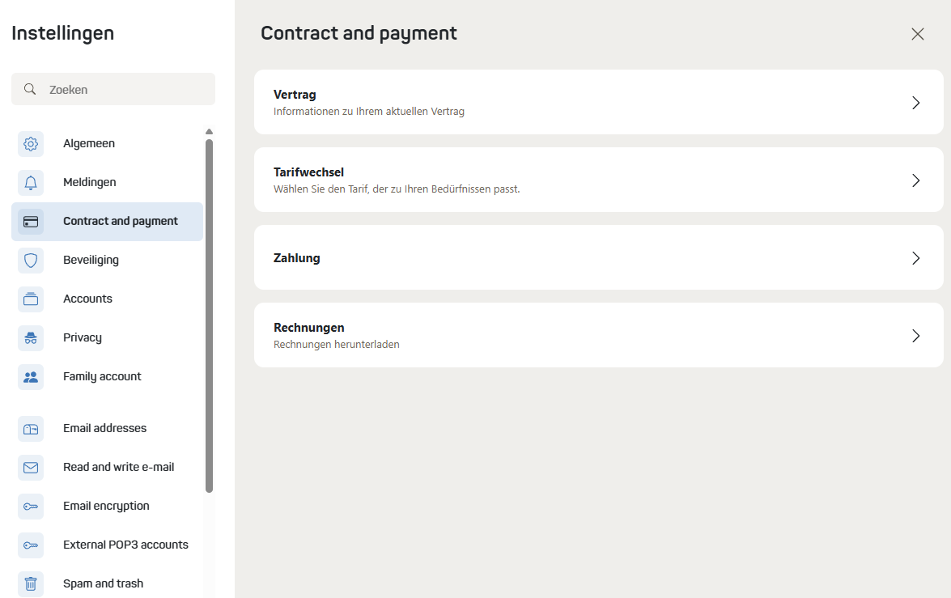Expand the Zahlung row chevron
The height and width of the screenshot is (598, 951).
(x=916, y=258)
